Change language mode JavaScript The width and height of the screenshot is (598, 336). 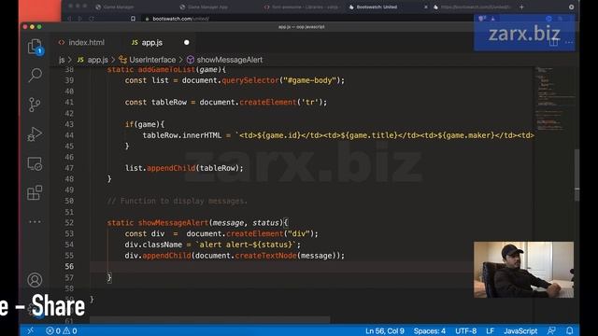point(520,330)
